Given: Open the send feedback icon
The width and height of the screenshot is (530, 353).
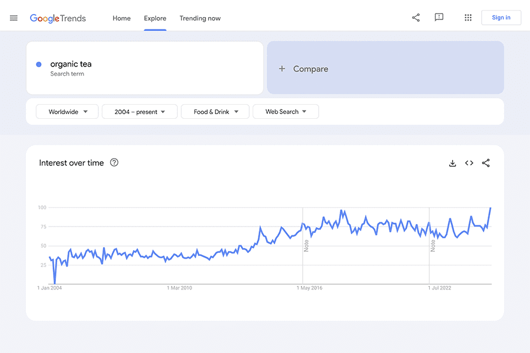Looking at the screenshot, I should coord(439,18).
